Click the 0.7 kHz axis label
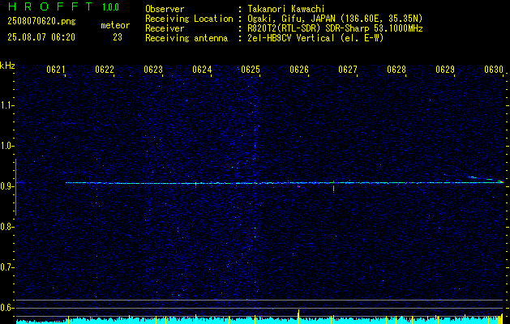Viewport: 510px width, 324px height. point(6,267)
